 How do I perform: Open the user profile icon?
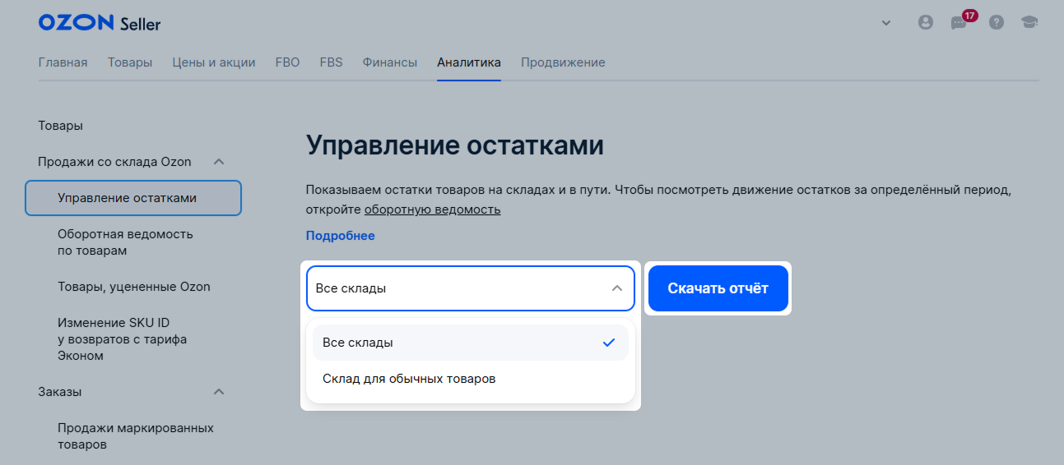[926, 23]
